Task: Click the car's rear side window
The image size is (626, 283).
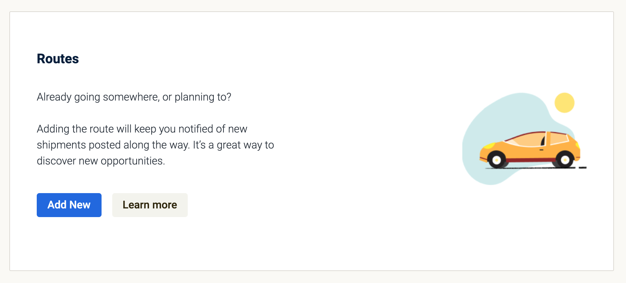Action: (x=559, y=138)
